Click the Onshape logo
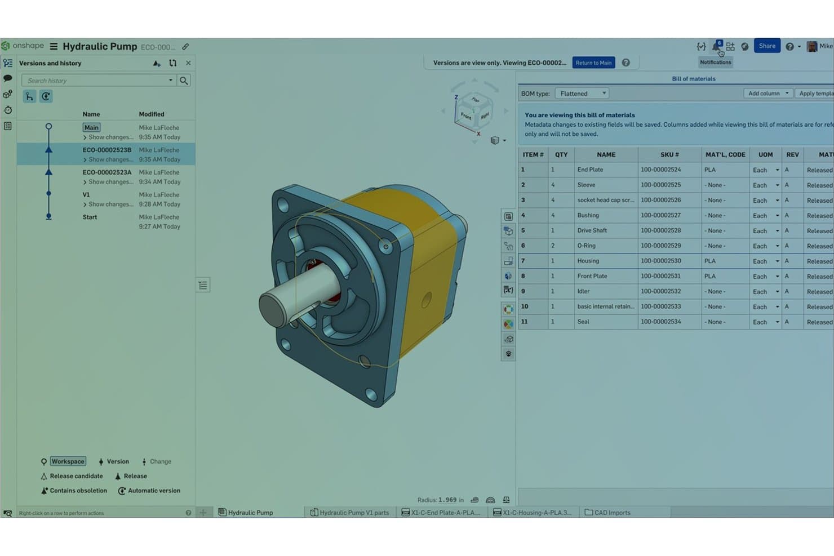This screenshot has height=556, width=834. 23,46
